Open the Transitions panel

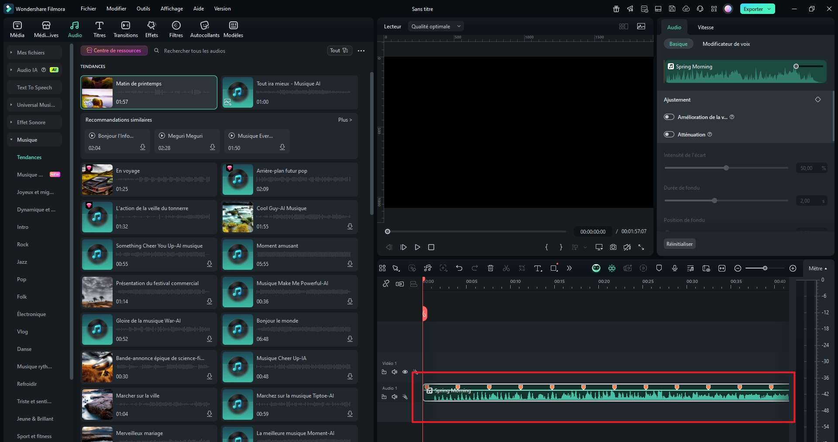(x=126, y=29)
